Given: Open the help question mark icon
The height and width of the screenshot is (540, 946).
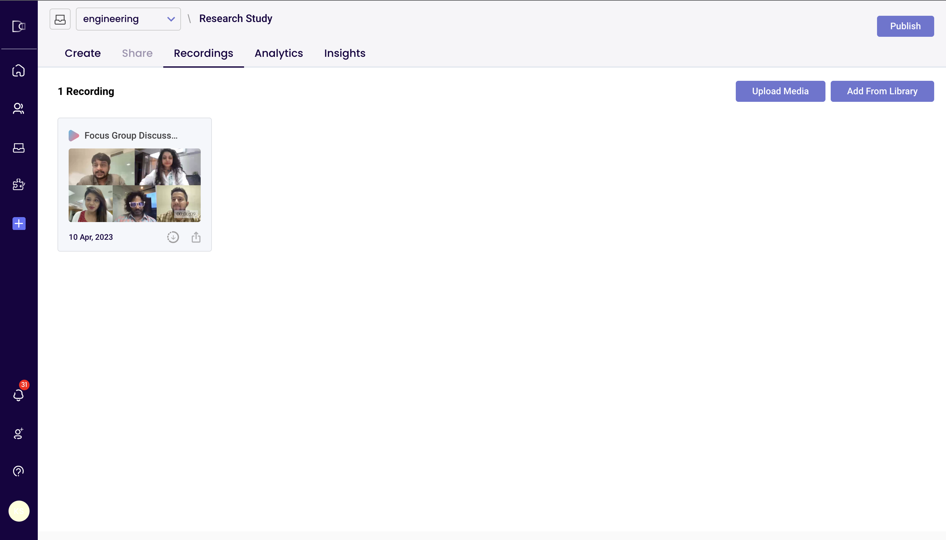Looking at the screenshot, I should (18, 471).
